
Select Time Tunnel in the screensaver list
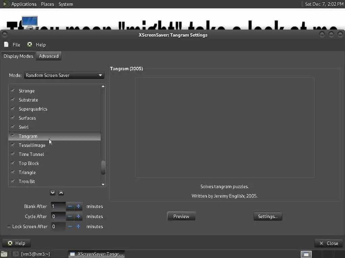(x=55, y=154)
